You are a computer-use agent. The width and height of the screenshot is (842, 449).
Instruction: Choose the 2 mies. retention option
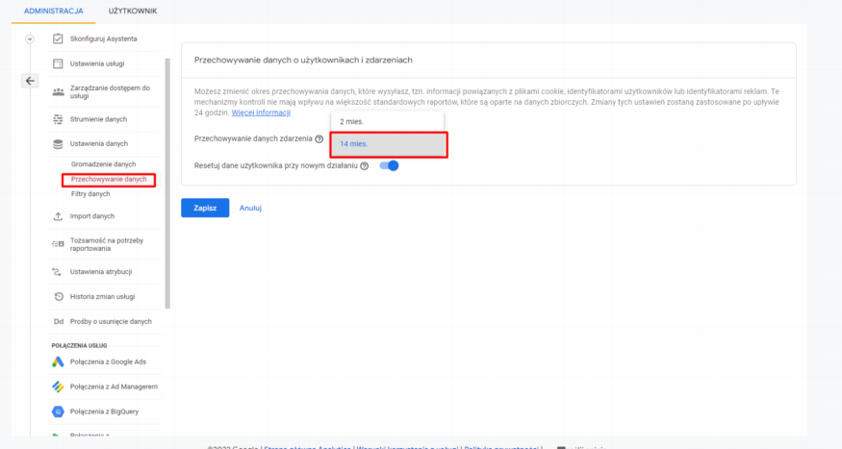coord(352,121)
